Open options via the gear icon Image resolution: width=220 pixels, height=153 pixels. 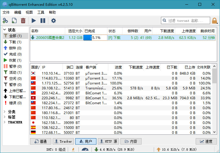pyautogui.click(x=54, y=21)
